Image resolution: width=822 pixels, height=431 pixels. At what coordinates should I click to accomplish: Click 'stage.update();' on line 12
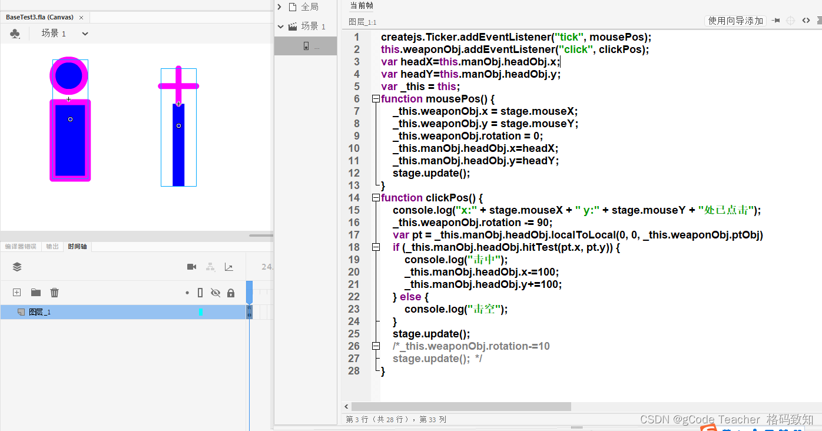pyautogui.click(x=432, y=173)
